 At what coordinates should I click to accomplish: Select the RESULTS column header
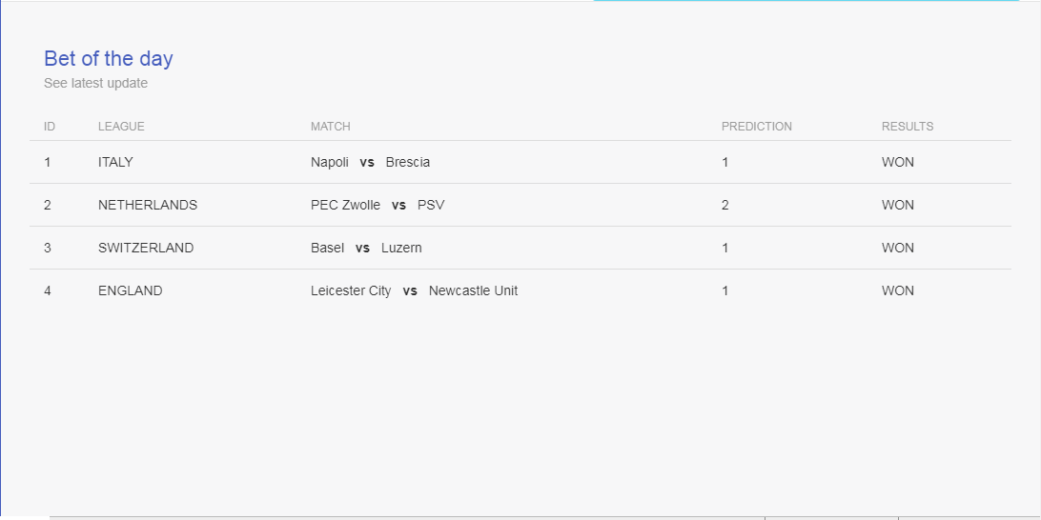[x=908, y=127]
